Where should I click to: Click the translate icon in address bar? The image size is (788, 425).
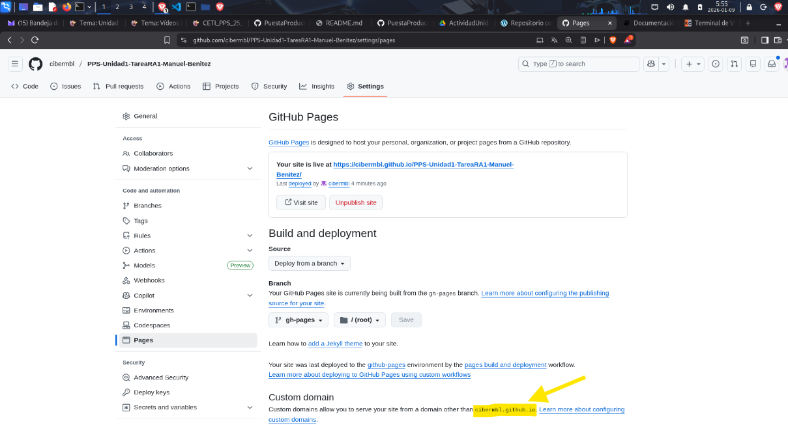554,40
